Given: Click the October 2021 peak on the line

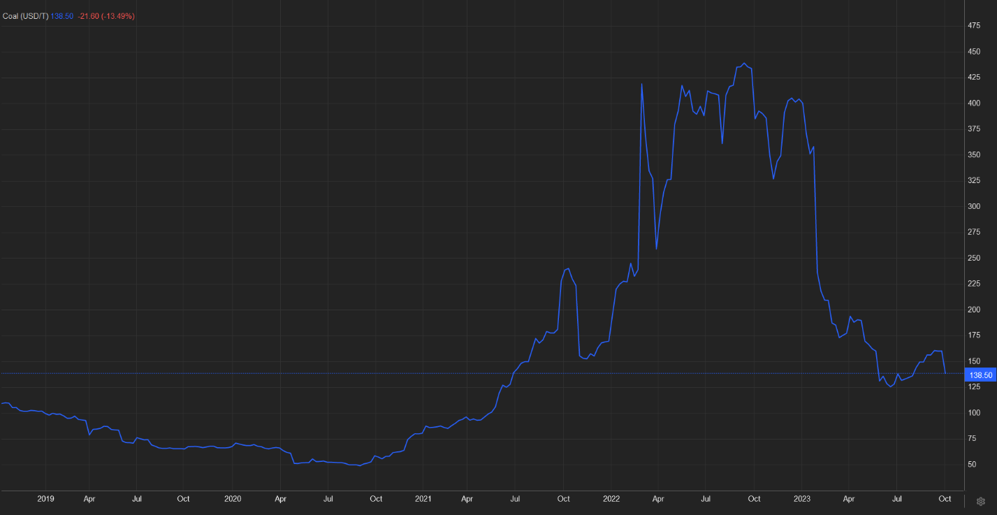Looking at the screenshot, I should pyautogui.click(x=568, y=268).
